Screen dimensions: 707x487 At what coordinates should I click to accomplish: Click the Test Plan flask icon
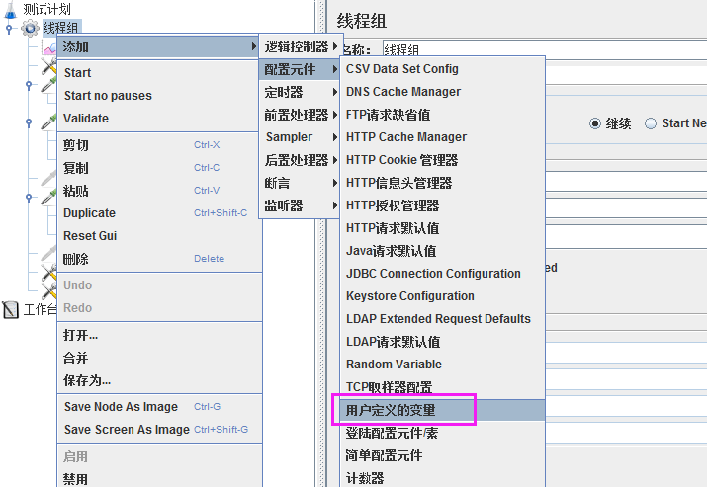point(11,9)
